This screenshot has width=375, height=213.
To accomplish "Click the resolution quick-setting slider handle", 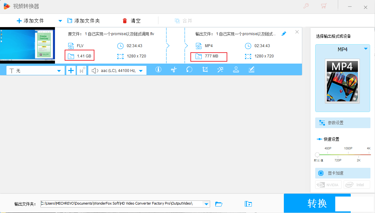I will (x=317, y=155).
